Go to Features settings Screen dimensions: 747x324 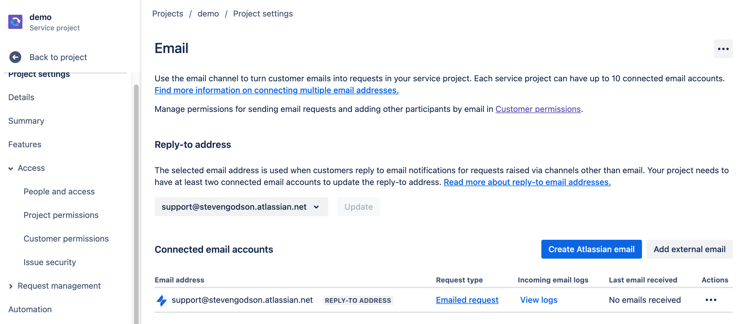(x=25, y=144)
